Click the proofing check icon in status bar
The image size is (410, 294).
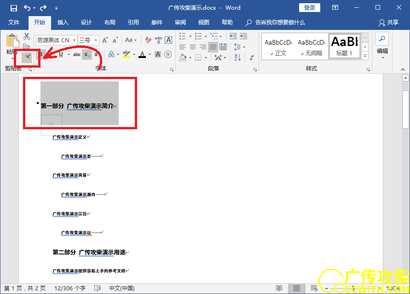[98, 288]
